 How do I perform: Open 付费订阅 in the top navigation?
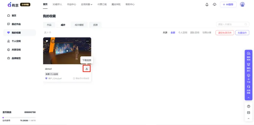tap(102, 4)
